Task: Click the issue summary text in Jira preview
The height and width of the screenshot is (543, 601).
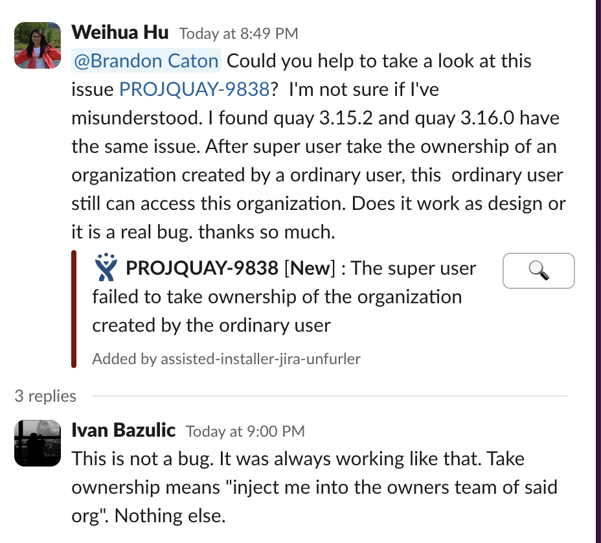Action: (x=277, y=297)
